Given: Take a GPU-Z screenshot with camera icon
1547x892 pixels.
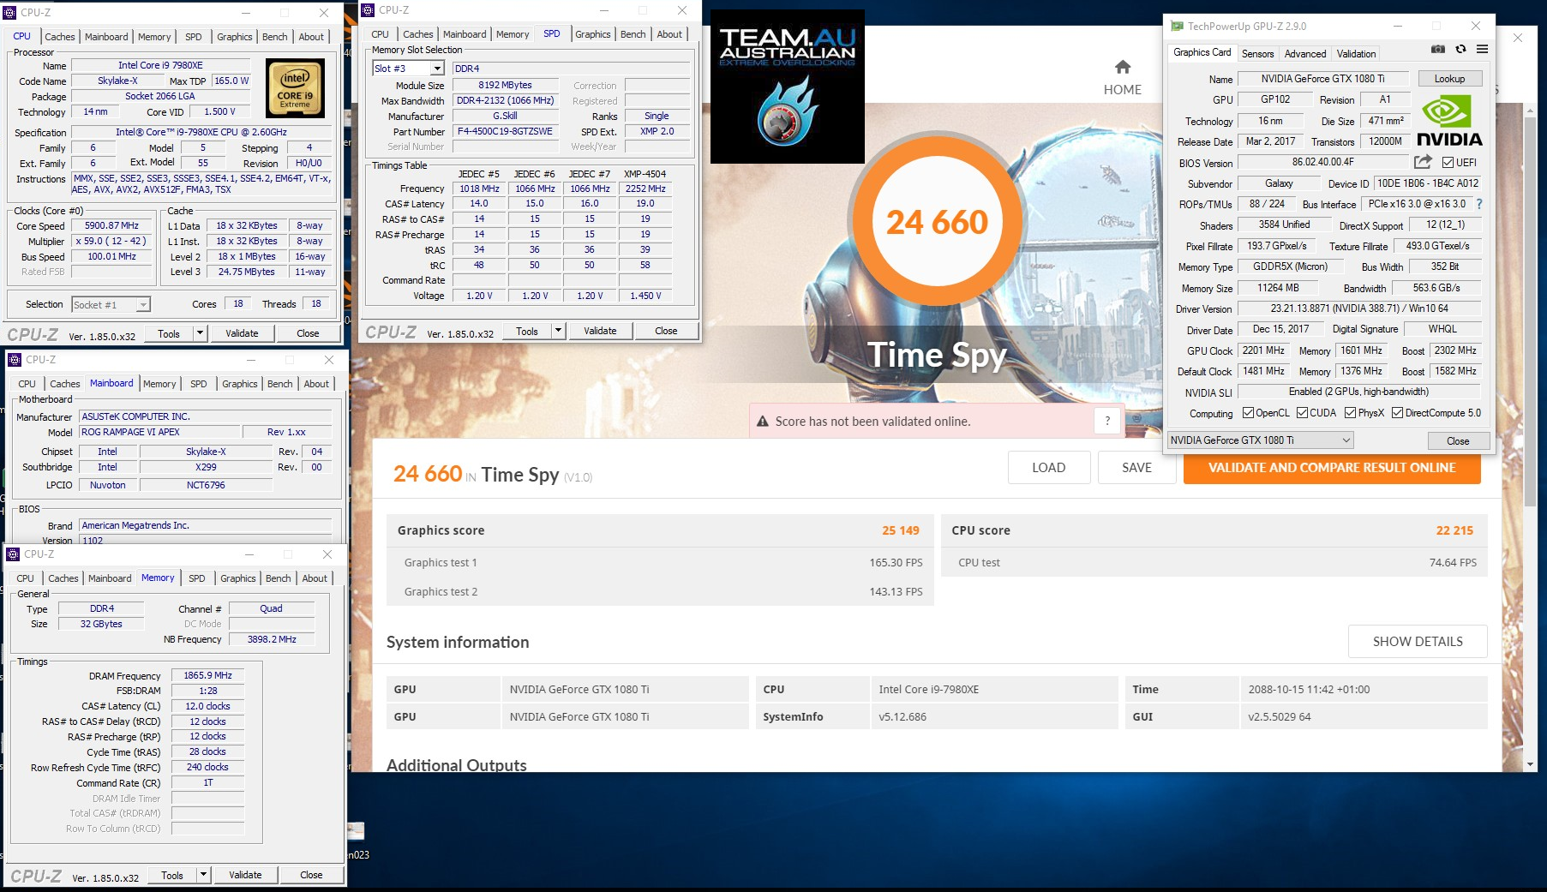Looking at the screenshot, I should pos(1438,50).
